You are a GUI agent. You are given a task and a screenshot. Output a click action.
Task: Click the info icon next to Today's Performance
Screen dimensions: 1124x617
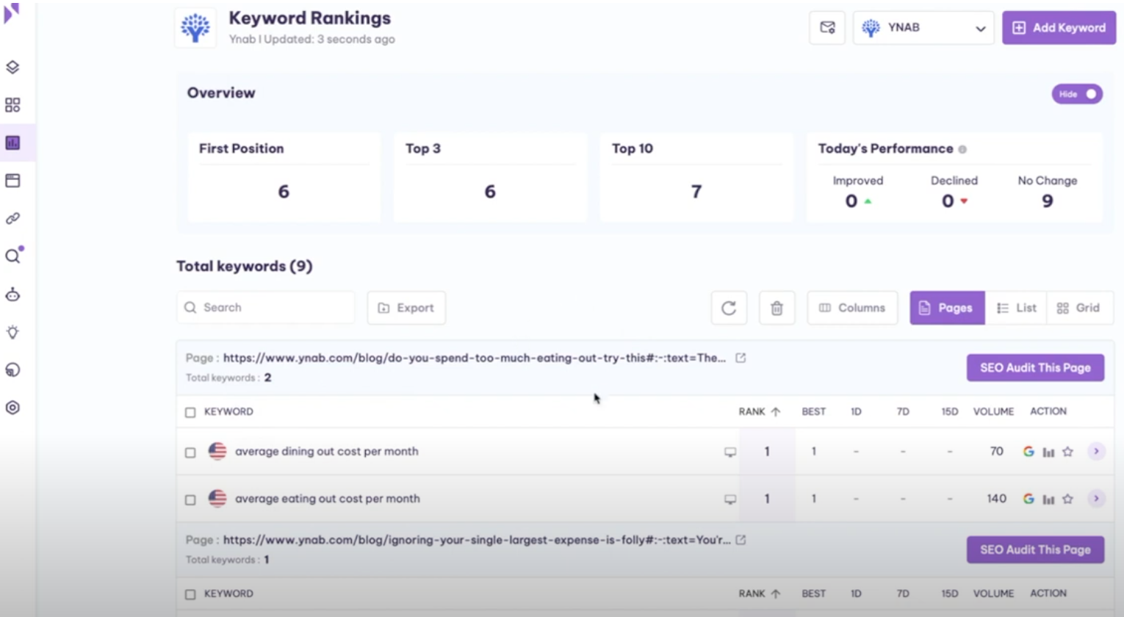[962, 149]
